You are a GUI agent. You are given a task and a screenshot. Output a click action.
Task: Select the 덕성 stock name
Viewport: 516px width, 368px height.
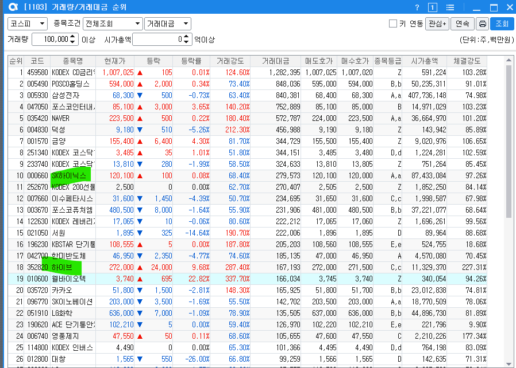tap(58, 130)
